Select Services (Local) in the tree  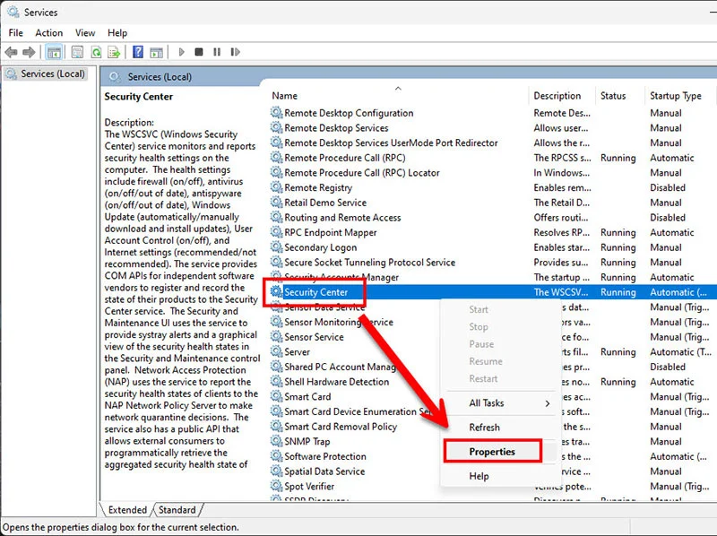click(x=53, y=73)
